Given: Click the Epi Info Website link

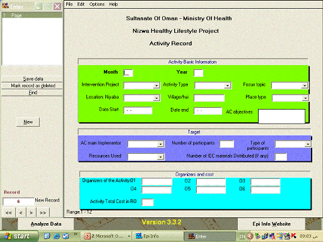Looking at the screenshot, I should click(271, 224).
